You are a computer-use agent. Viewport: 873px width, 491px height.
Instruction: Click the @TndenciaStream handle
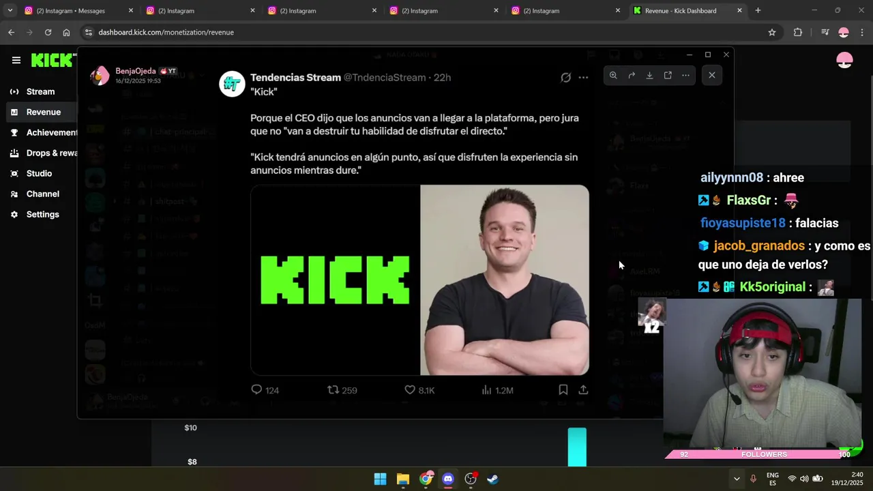tap(384, 78)
